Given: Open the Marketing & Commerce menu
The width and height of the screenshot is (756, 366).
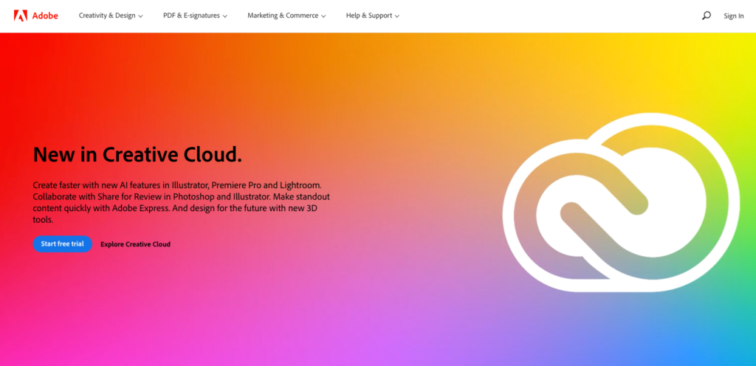Looking at the screenshot, I should pos(283,15).
